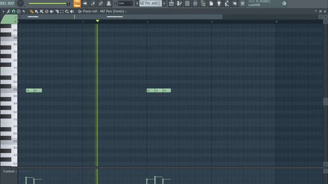The image size is (328, 184).
Task: Open the piano roll wrench tools menu
Action: click(x=8, y=11)
